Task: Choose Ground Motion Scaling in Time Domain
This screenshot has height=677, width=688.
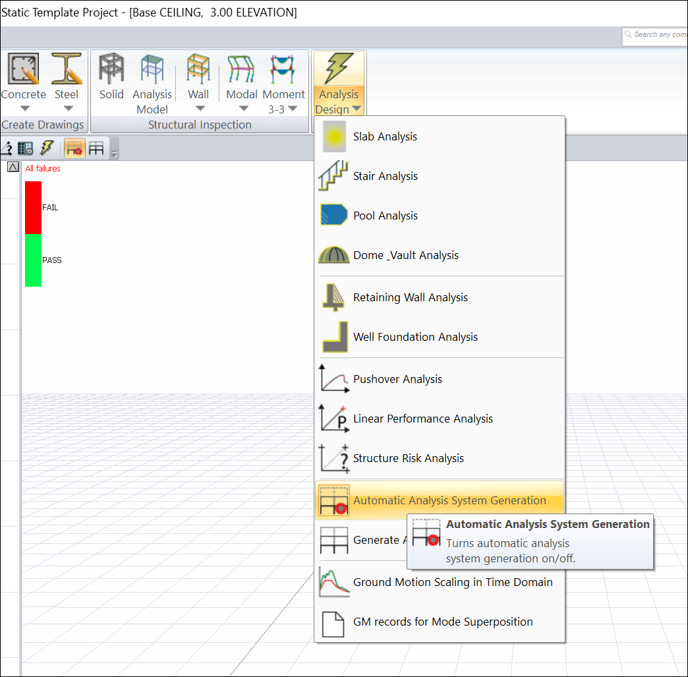Action: point(453,583)
